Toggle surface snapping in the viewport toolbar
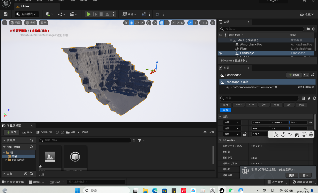Screen dimensions: 318x193 pos(155,23)
